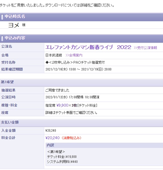Click the チケット料金 ¥19,800 line
The width and height of the screenshot is (163, 170).
coord(62,157)
